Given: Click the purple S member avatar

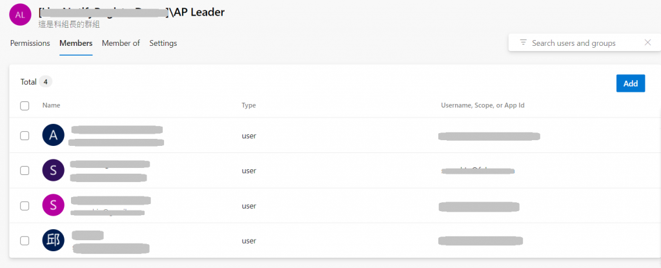Looking at the screenshot, I should coord(53,170).
